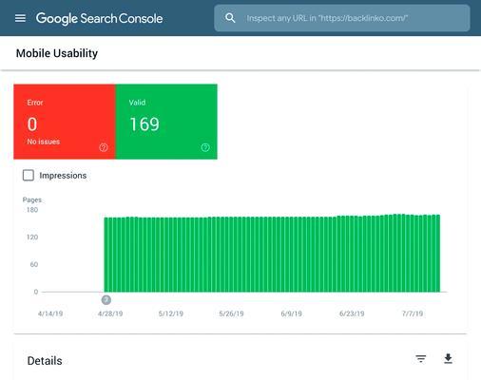Enable the Impressions checkbox
The image size is (481, 380).
pos(29,175)
